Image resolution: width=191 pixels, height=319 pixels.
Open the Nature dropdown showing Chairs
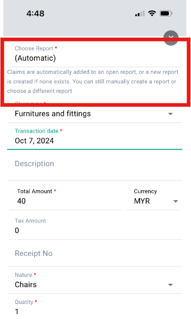pyautogui.click(x=95, y=281)
